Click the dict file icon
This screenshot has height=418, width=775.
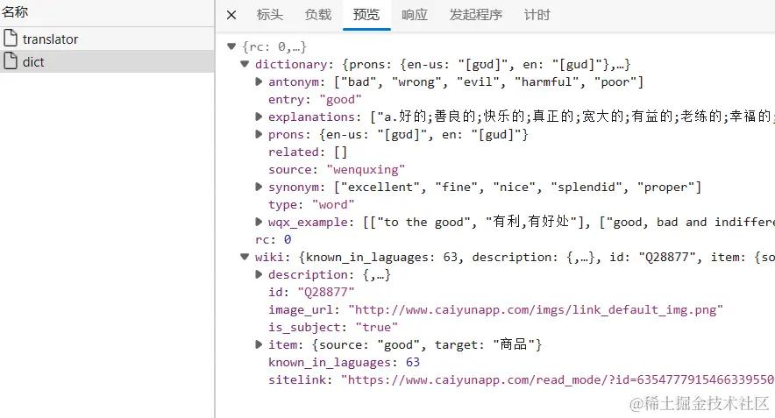click(x=11, y=61)
